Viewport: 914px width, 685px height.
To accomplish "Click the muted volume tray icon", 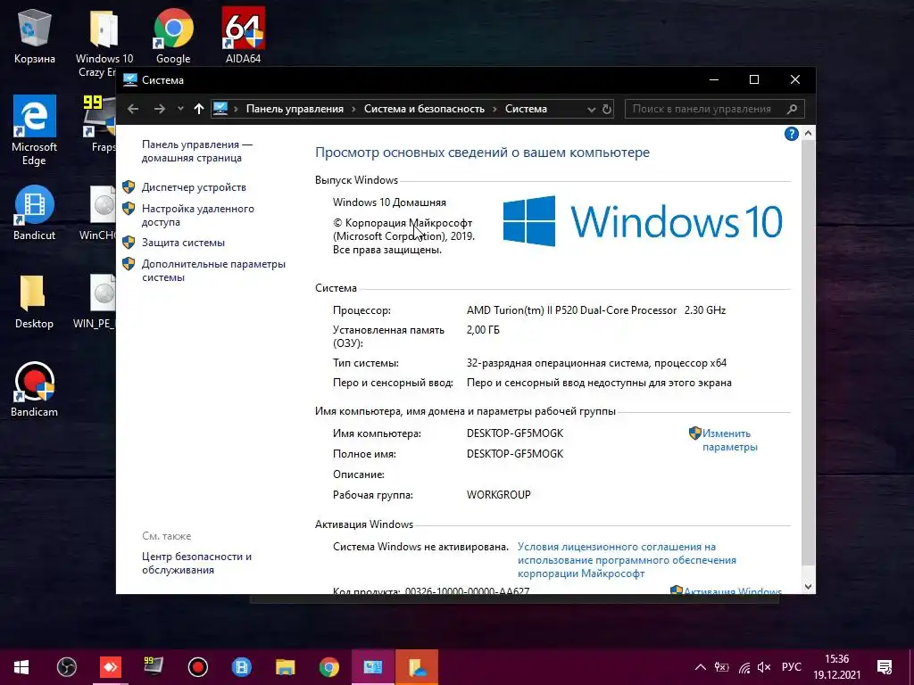I will click(x=764, y=667).
